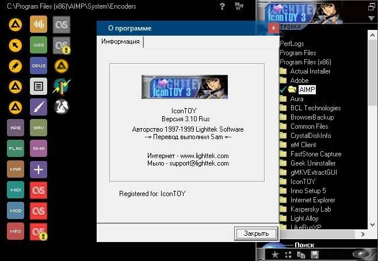
Task: Select the gray scrobbler icon without a badge
Action: (62, 25)
